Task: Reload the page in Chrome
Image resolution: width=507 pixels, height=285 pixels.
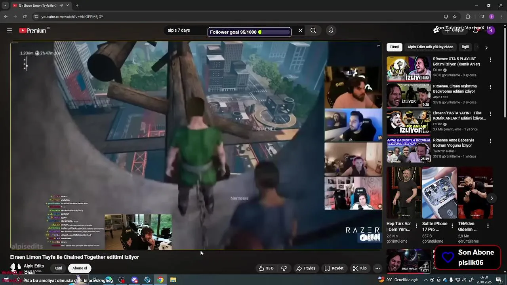Action: pos(25,17)
